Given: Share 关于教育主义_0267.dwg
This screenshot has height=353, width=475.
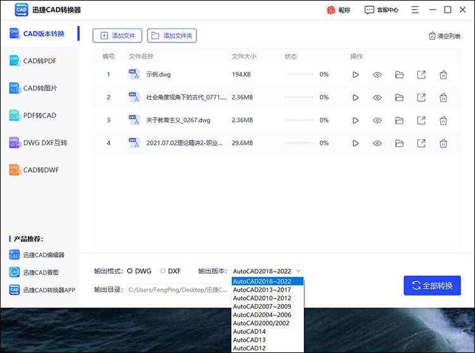Looking at the screenshot, I should [421, 120].
